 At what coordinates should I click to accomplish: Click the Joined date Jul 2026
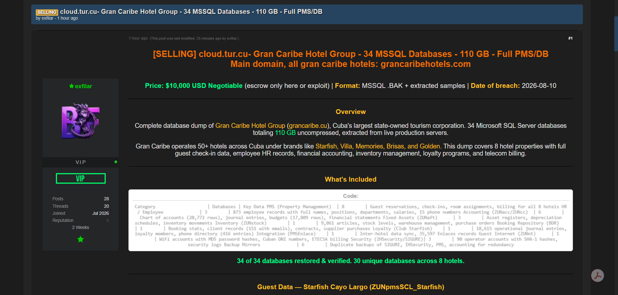tap(101, 213)
